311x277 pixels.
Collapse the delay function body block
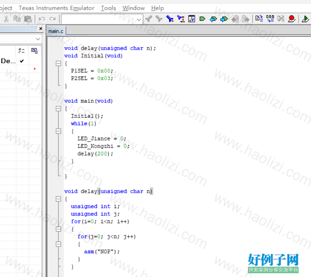pos(58,199)
